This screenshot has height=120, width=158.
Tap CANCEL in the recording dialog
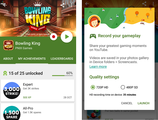(x=127, y=103)
